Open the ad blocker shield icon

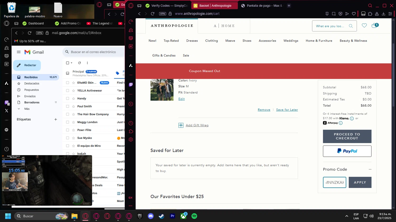click(340, 14)
